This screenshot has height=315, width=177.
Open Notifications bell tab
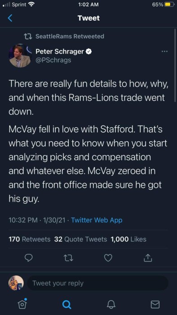[x=111, y=304]
